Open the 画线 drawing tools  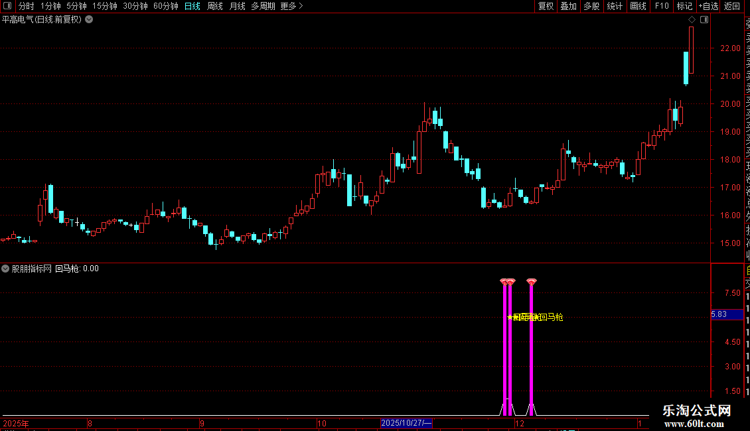[638, 6]
